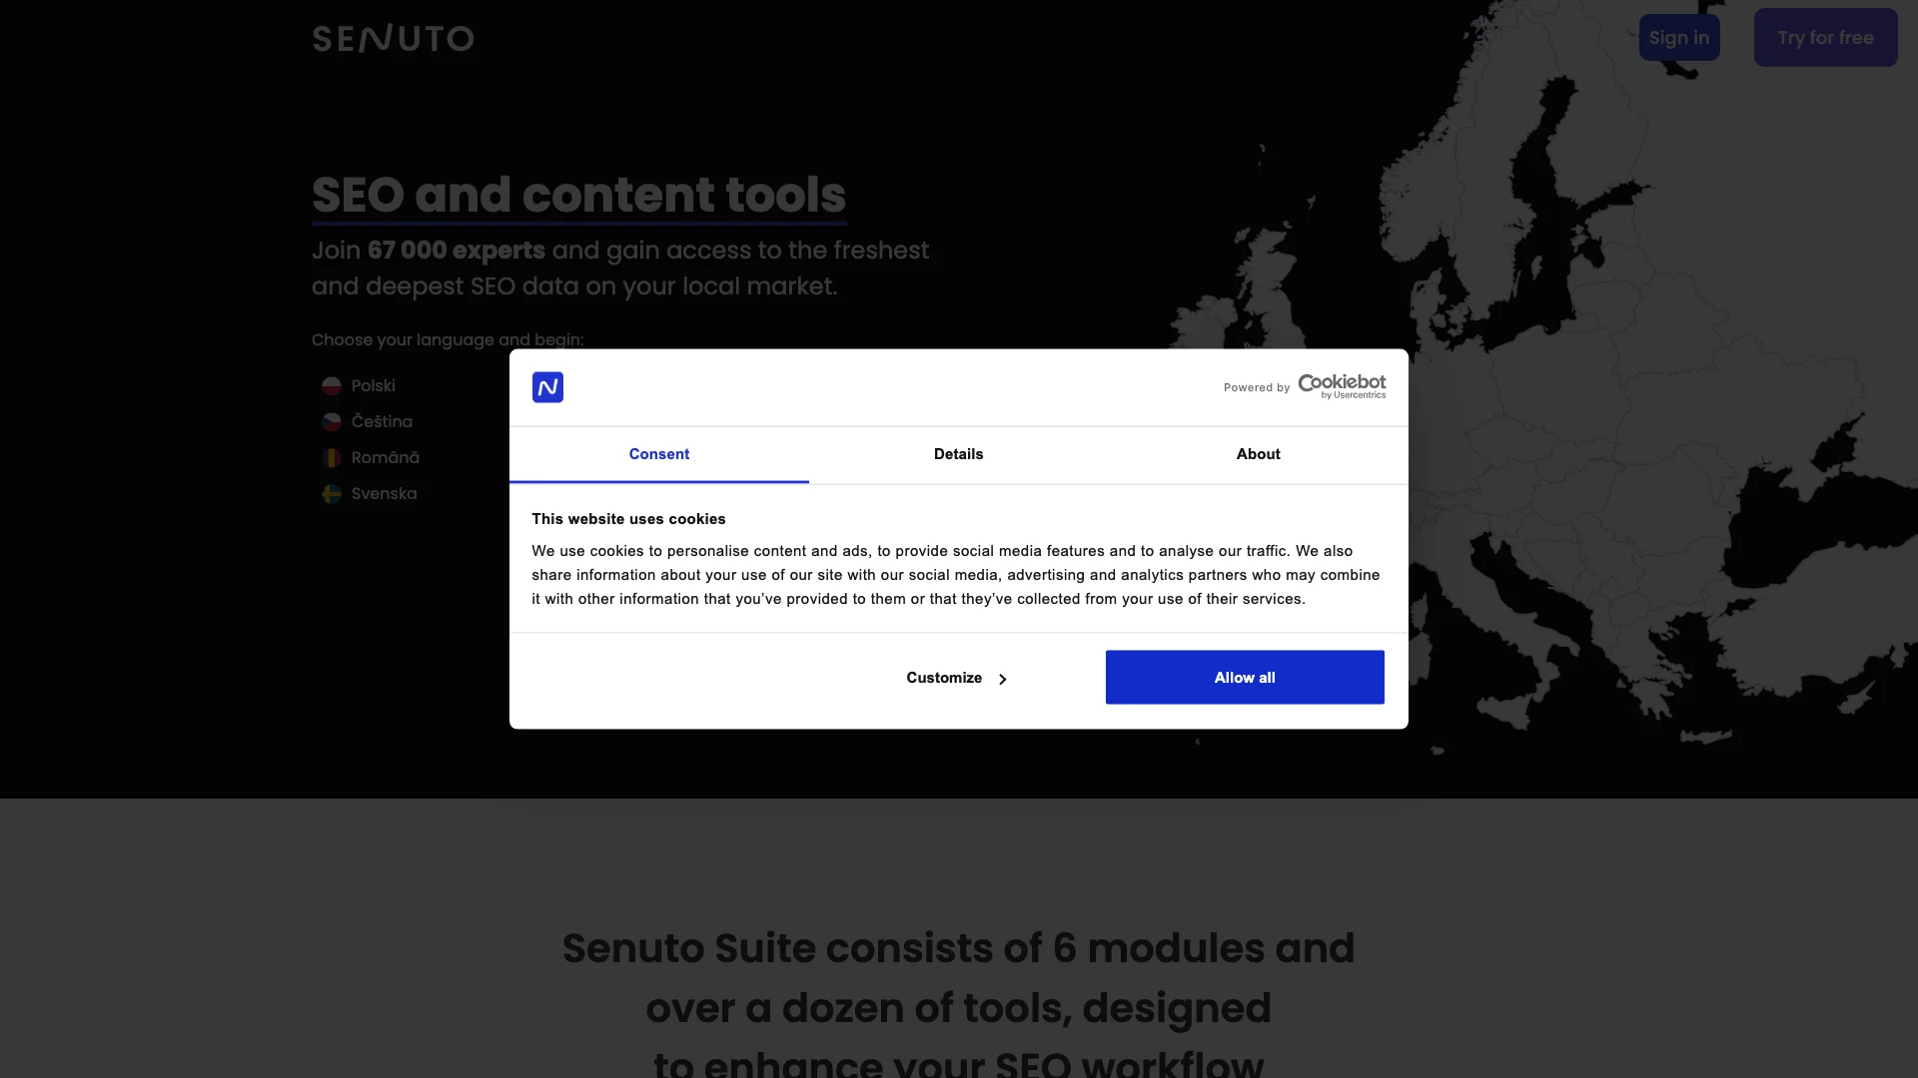Click the Sign in button

tap(1678, 37)
